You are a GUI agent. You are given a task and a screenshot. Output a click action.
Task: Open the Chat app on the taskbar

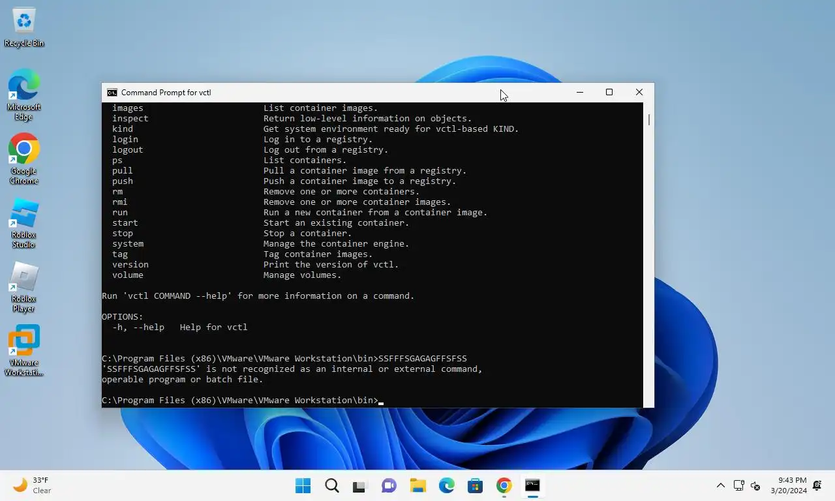pos(389,485)
